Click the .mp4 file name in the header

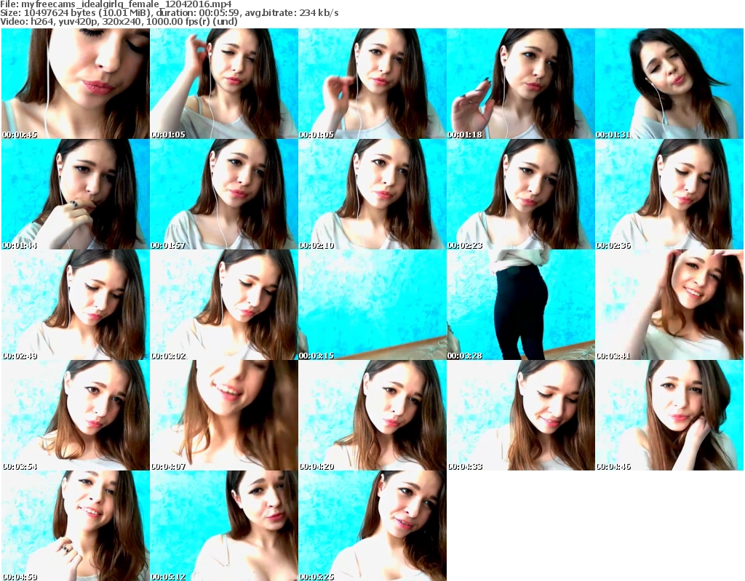click(x=127, y=4)
